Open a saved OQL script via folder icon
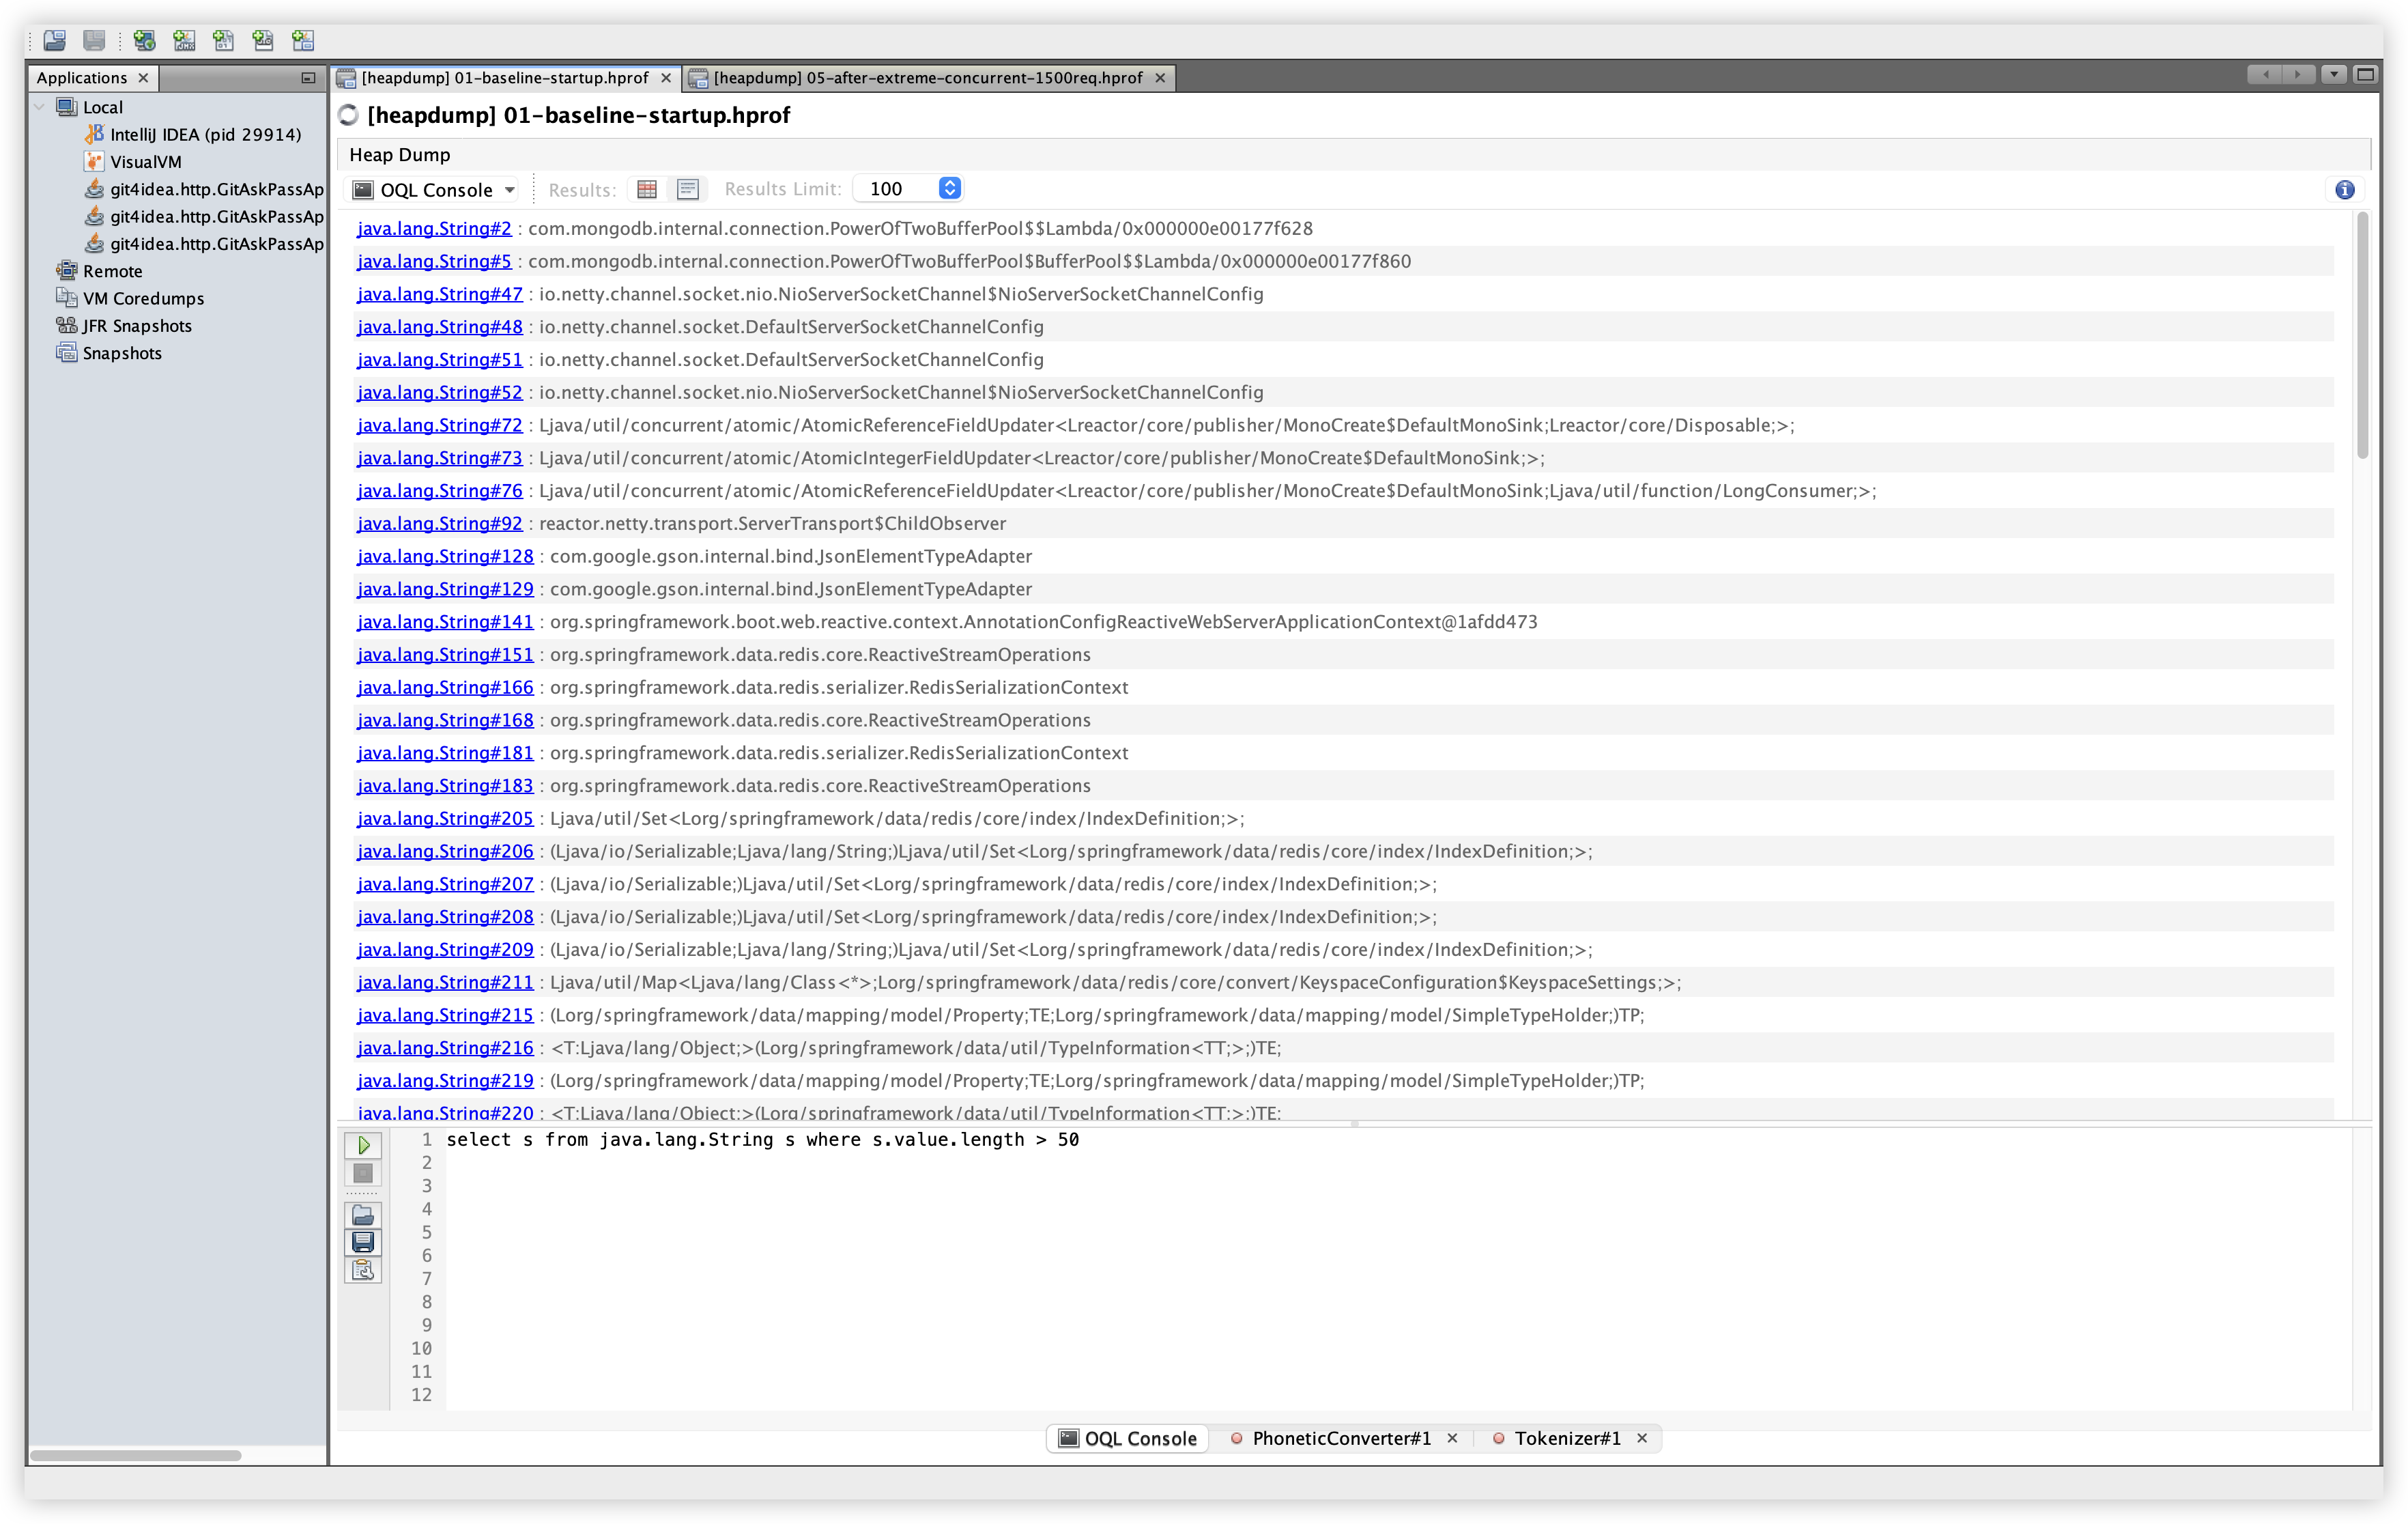 [363, 1215]
